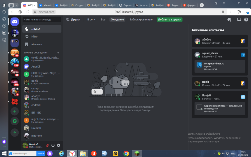Image resolution: width=251 pixels, height=157 pixels.
Task: Open the Help question mark icon
Action: [246, 20]
